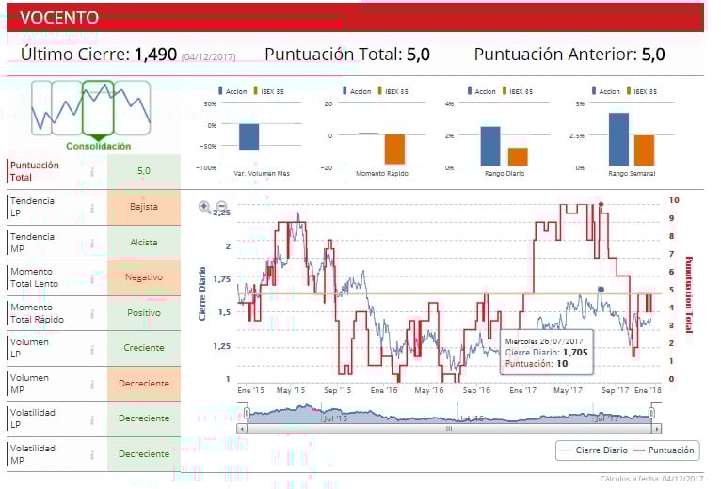Click the left range handle of navigator
Image resolution: width=721 pixels, height=489 pixels.
[247, 413]
